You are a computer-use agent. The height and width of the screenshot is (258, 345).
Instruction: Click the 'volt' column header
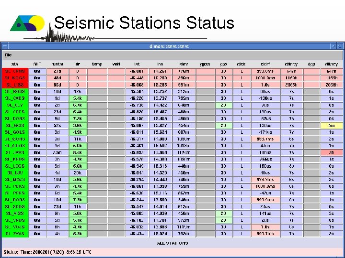click(x=116, y=64)
